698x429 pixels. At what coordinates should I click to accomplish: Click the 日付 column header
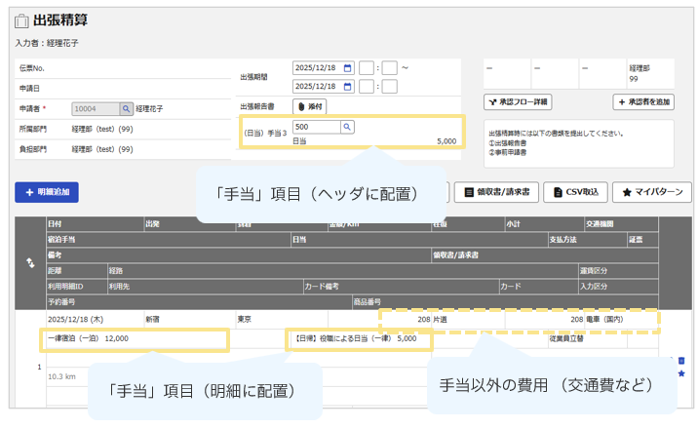[96, 224]
